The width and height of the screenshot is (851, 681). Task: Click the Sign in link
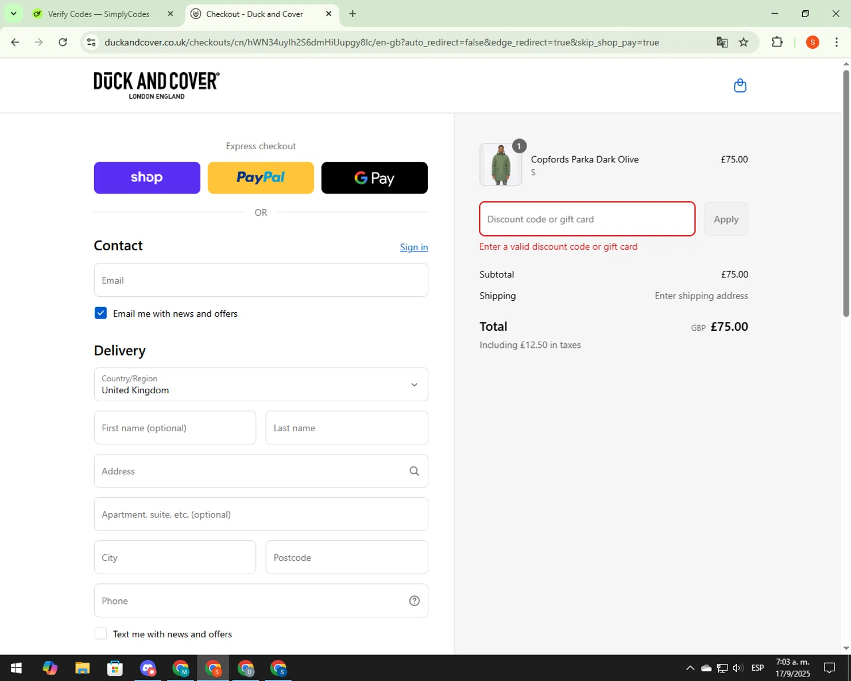click(414, 247)
